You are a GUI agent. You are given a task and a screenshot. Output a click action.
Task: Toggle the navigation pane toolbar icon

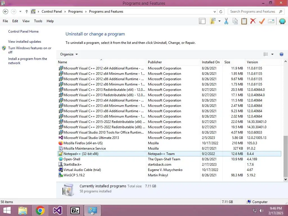click(202, 21)
